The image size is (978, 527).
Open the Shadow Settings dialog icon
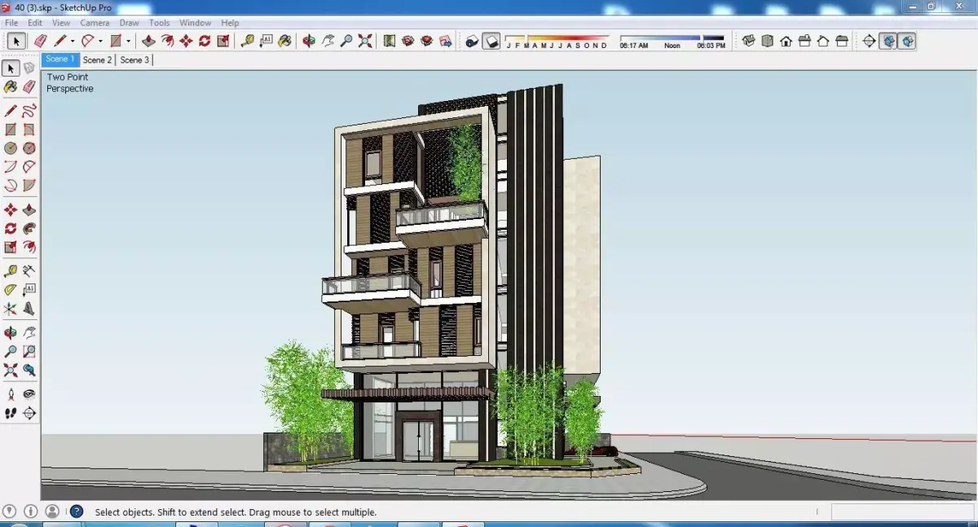[x=471, y=41]
